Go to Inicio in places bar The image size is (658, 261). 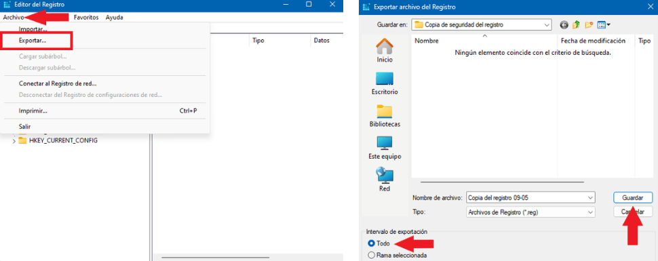pyautogui.click(x=385, y=51)
